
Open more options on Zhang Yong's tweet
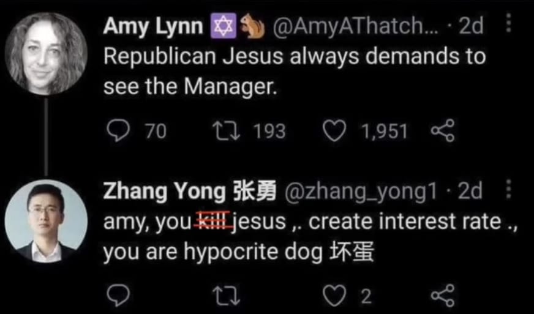click(508, 191)
